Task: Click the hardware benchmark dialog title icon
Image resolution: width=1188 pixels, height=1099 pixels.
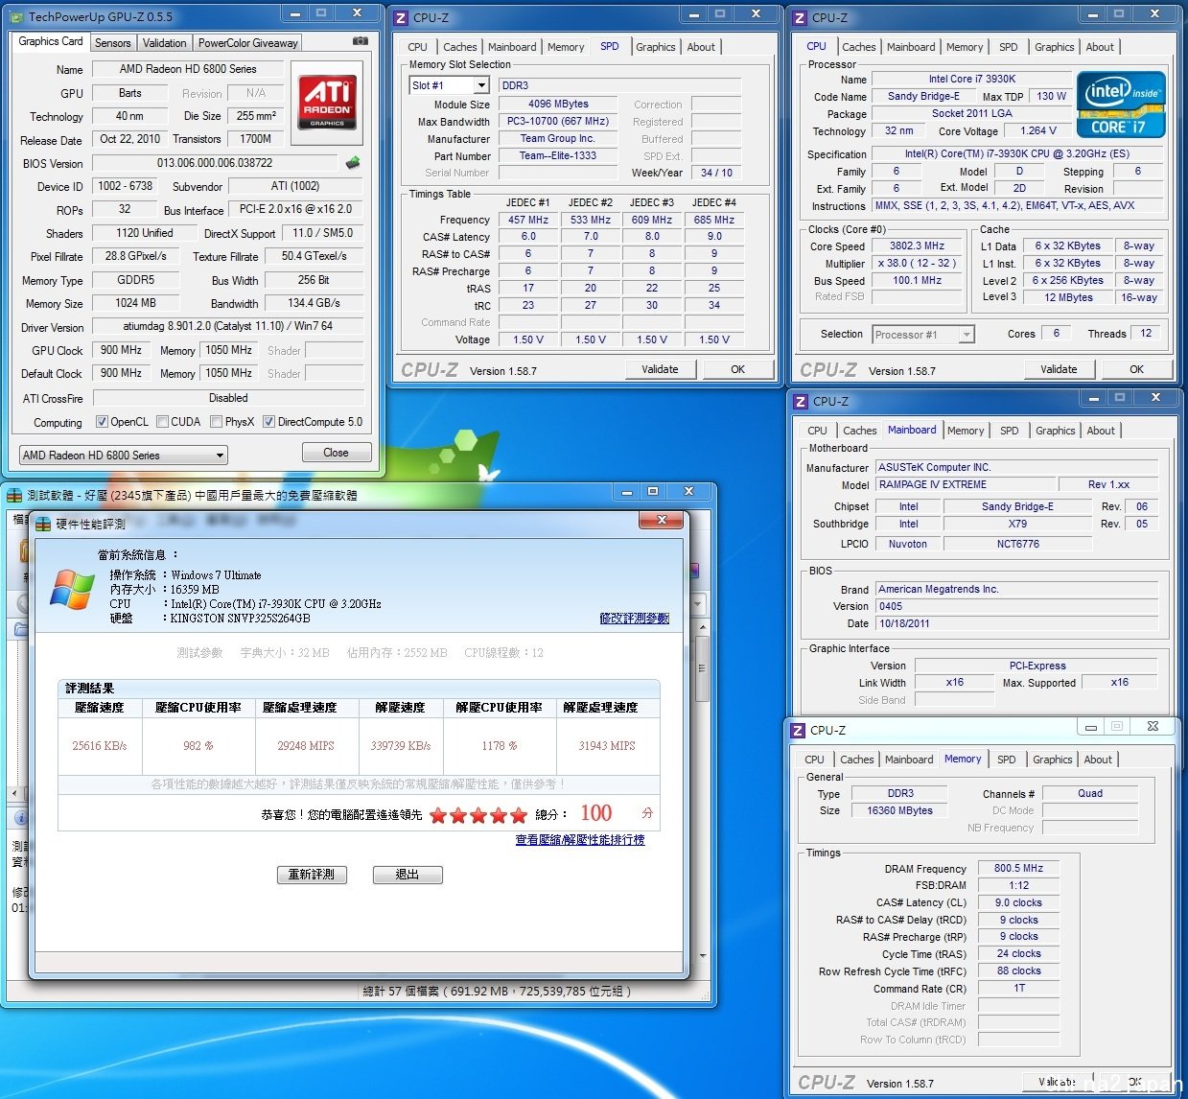Action: (43, 524)
